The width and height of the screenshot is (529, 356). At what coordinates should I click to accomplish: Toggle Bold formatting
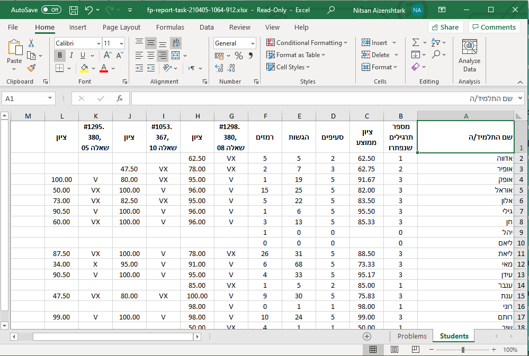coord(60,56)
